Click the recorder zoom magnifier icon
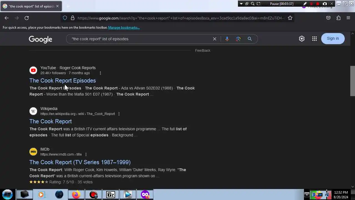This screenshot has width=355, height=200. click(253, 4)
